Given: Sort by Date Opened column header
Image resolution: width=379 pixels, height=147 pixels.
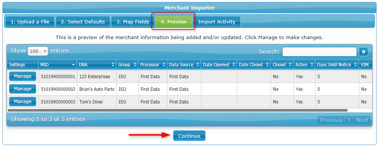Looking at the screenshot, I should coord(219,65).
